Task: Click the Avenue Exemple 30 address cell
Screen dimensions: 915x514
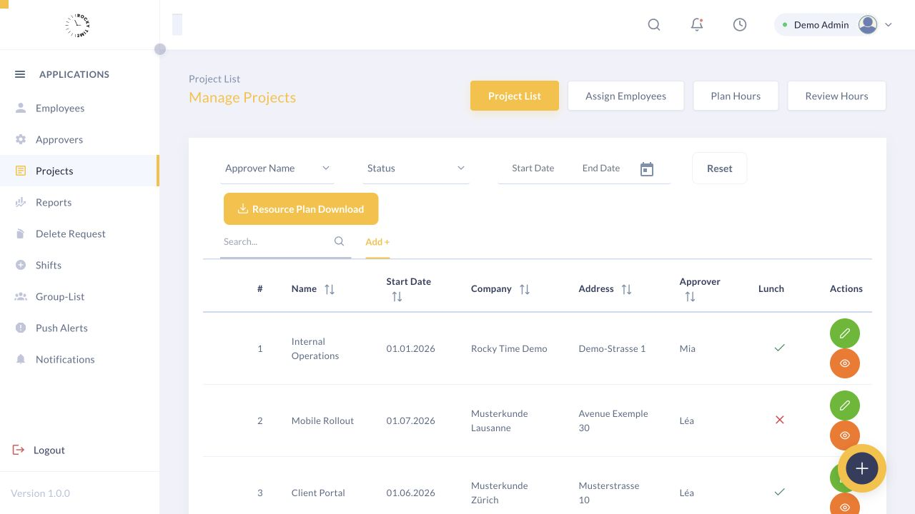Action: [x=613, y=420]
